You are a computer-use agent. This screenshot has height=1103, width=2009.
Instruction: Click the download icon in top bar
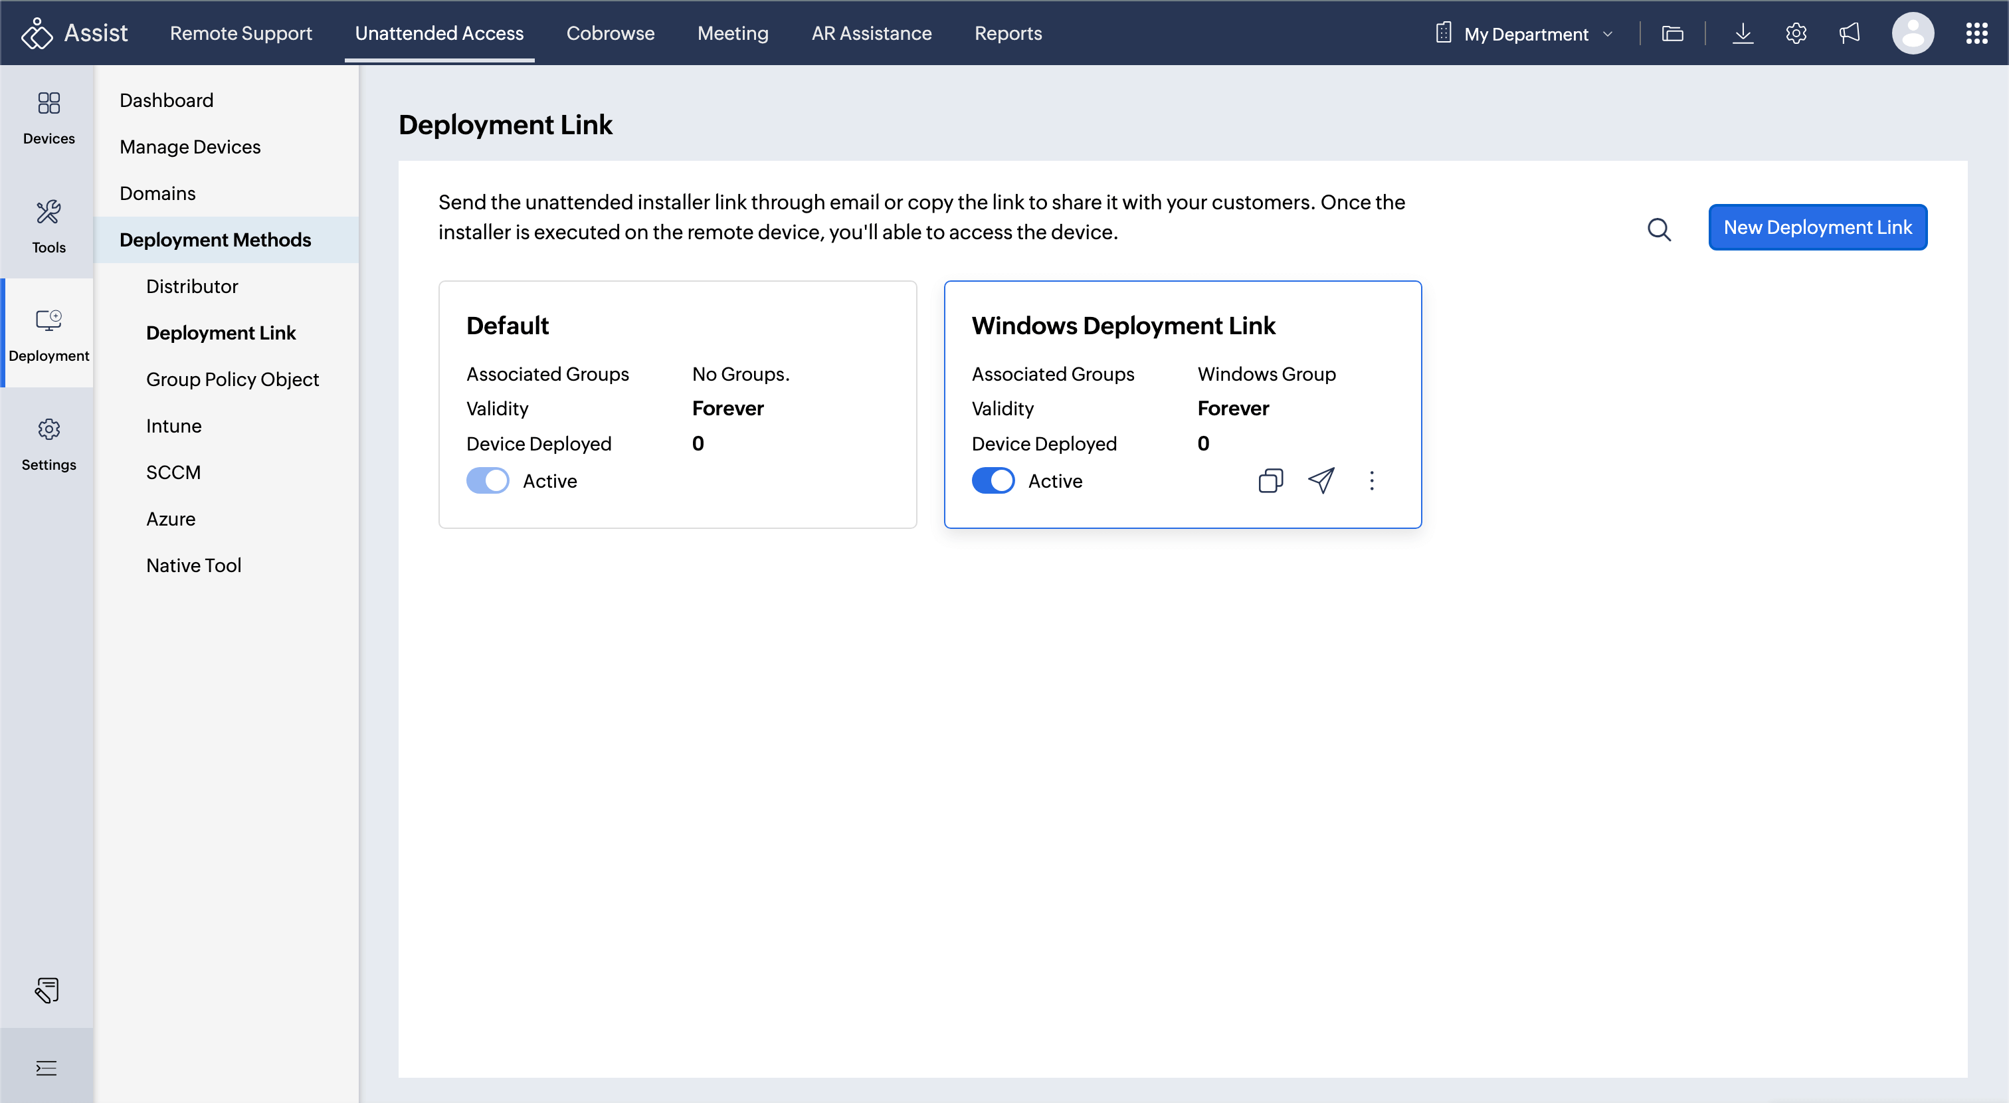[1743, 33]
